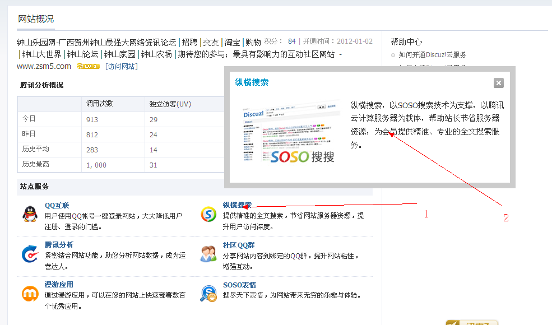Click the historical maximum value 1,000
The width and height of the screenshot is (552, 325).
click(x=96, y=165)
